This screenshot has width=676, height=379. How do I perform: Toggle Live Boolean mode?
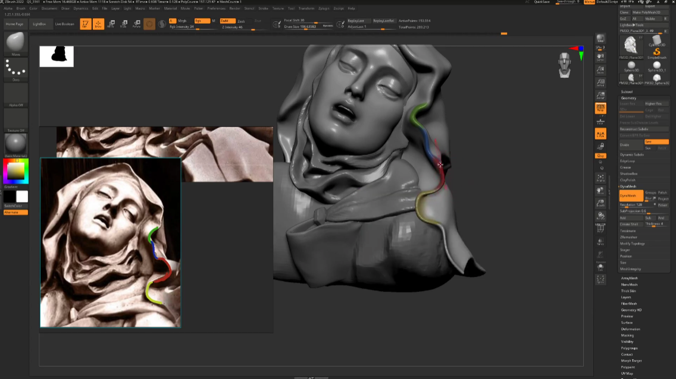[64, 24]
